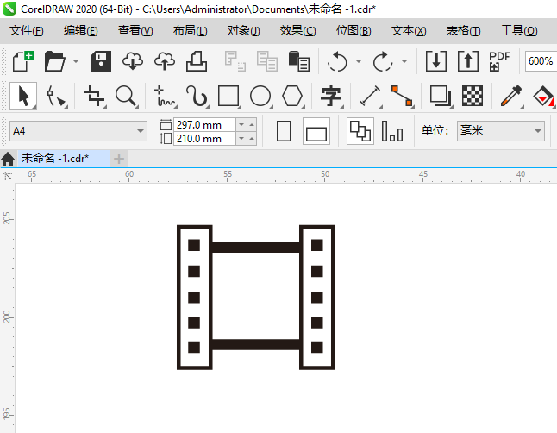
Task: Toggle current page only layout
Action: (392, 131)
